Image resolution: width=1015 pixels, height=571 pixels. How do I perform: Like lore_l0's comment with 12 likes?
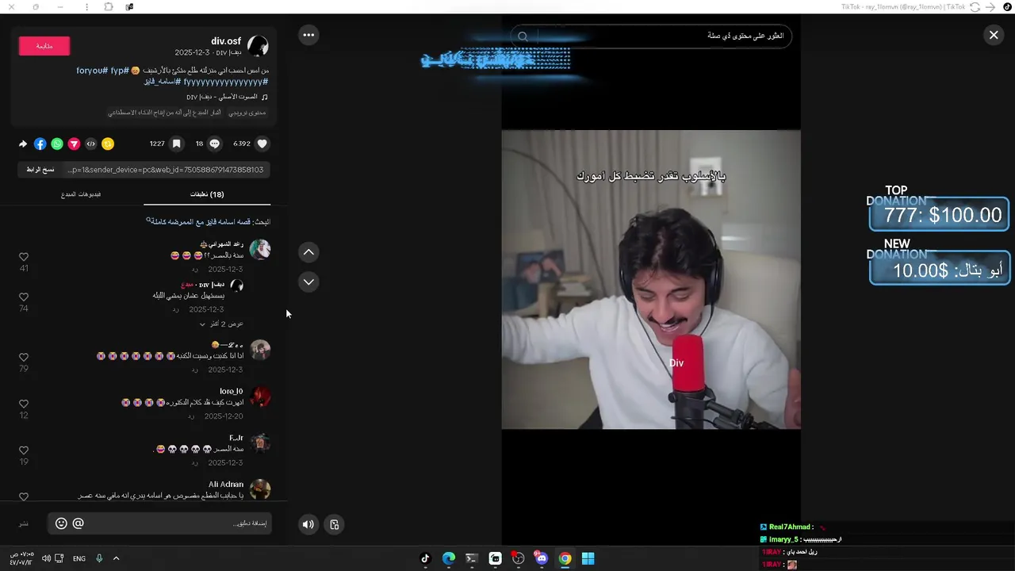24,404
